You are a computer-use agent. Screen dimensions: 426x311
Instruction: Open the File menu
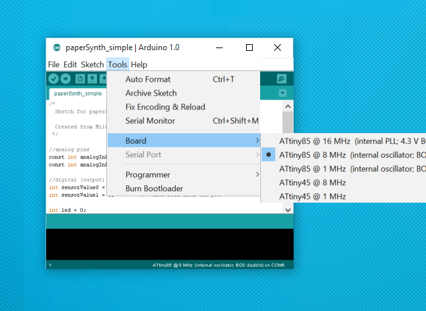(54, 65)
